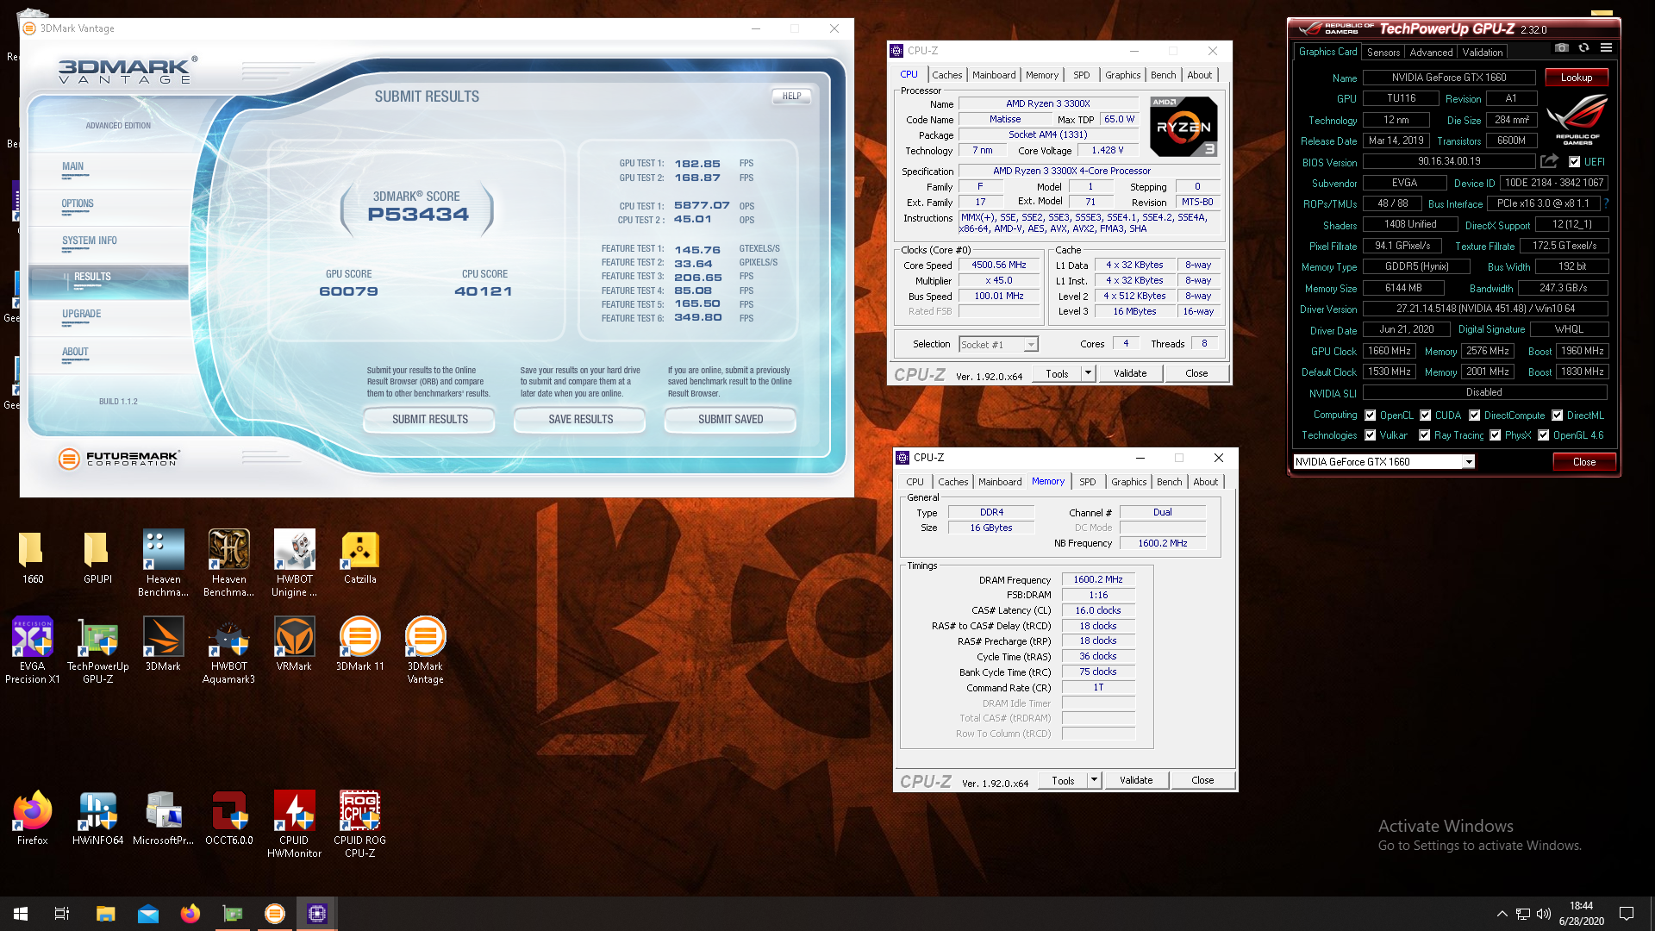
Task: Click SUBMIT RESULTS button in Vantage
Action: coord(429,419)
